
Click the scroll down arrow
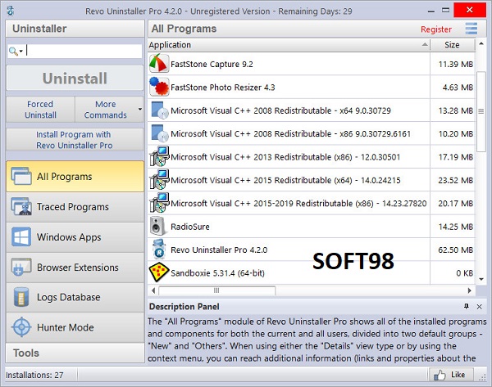pyautogui.click(x=481, y=279)
